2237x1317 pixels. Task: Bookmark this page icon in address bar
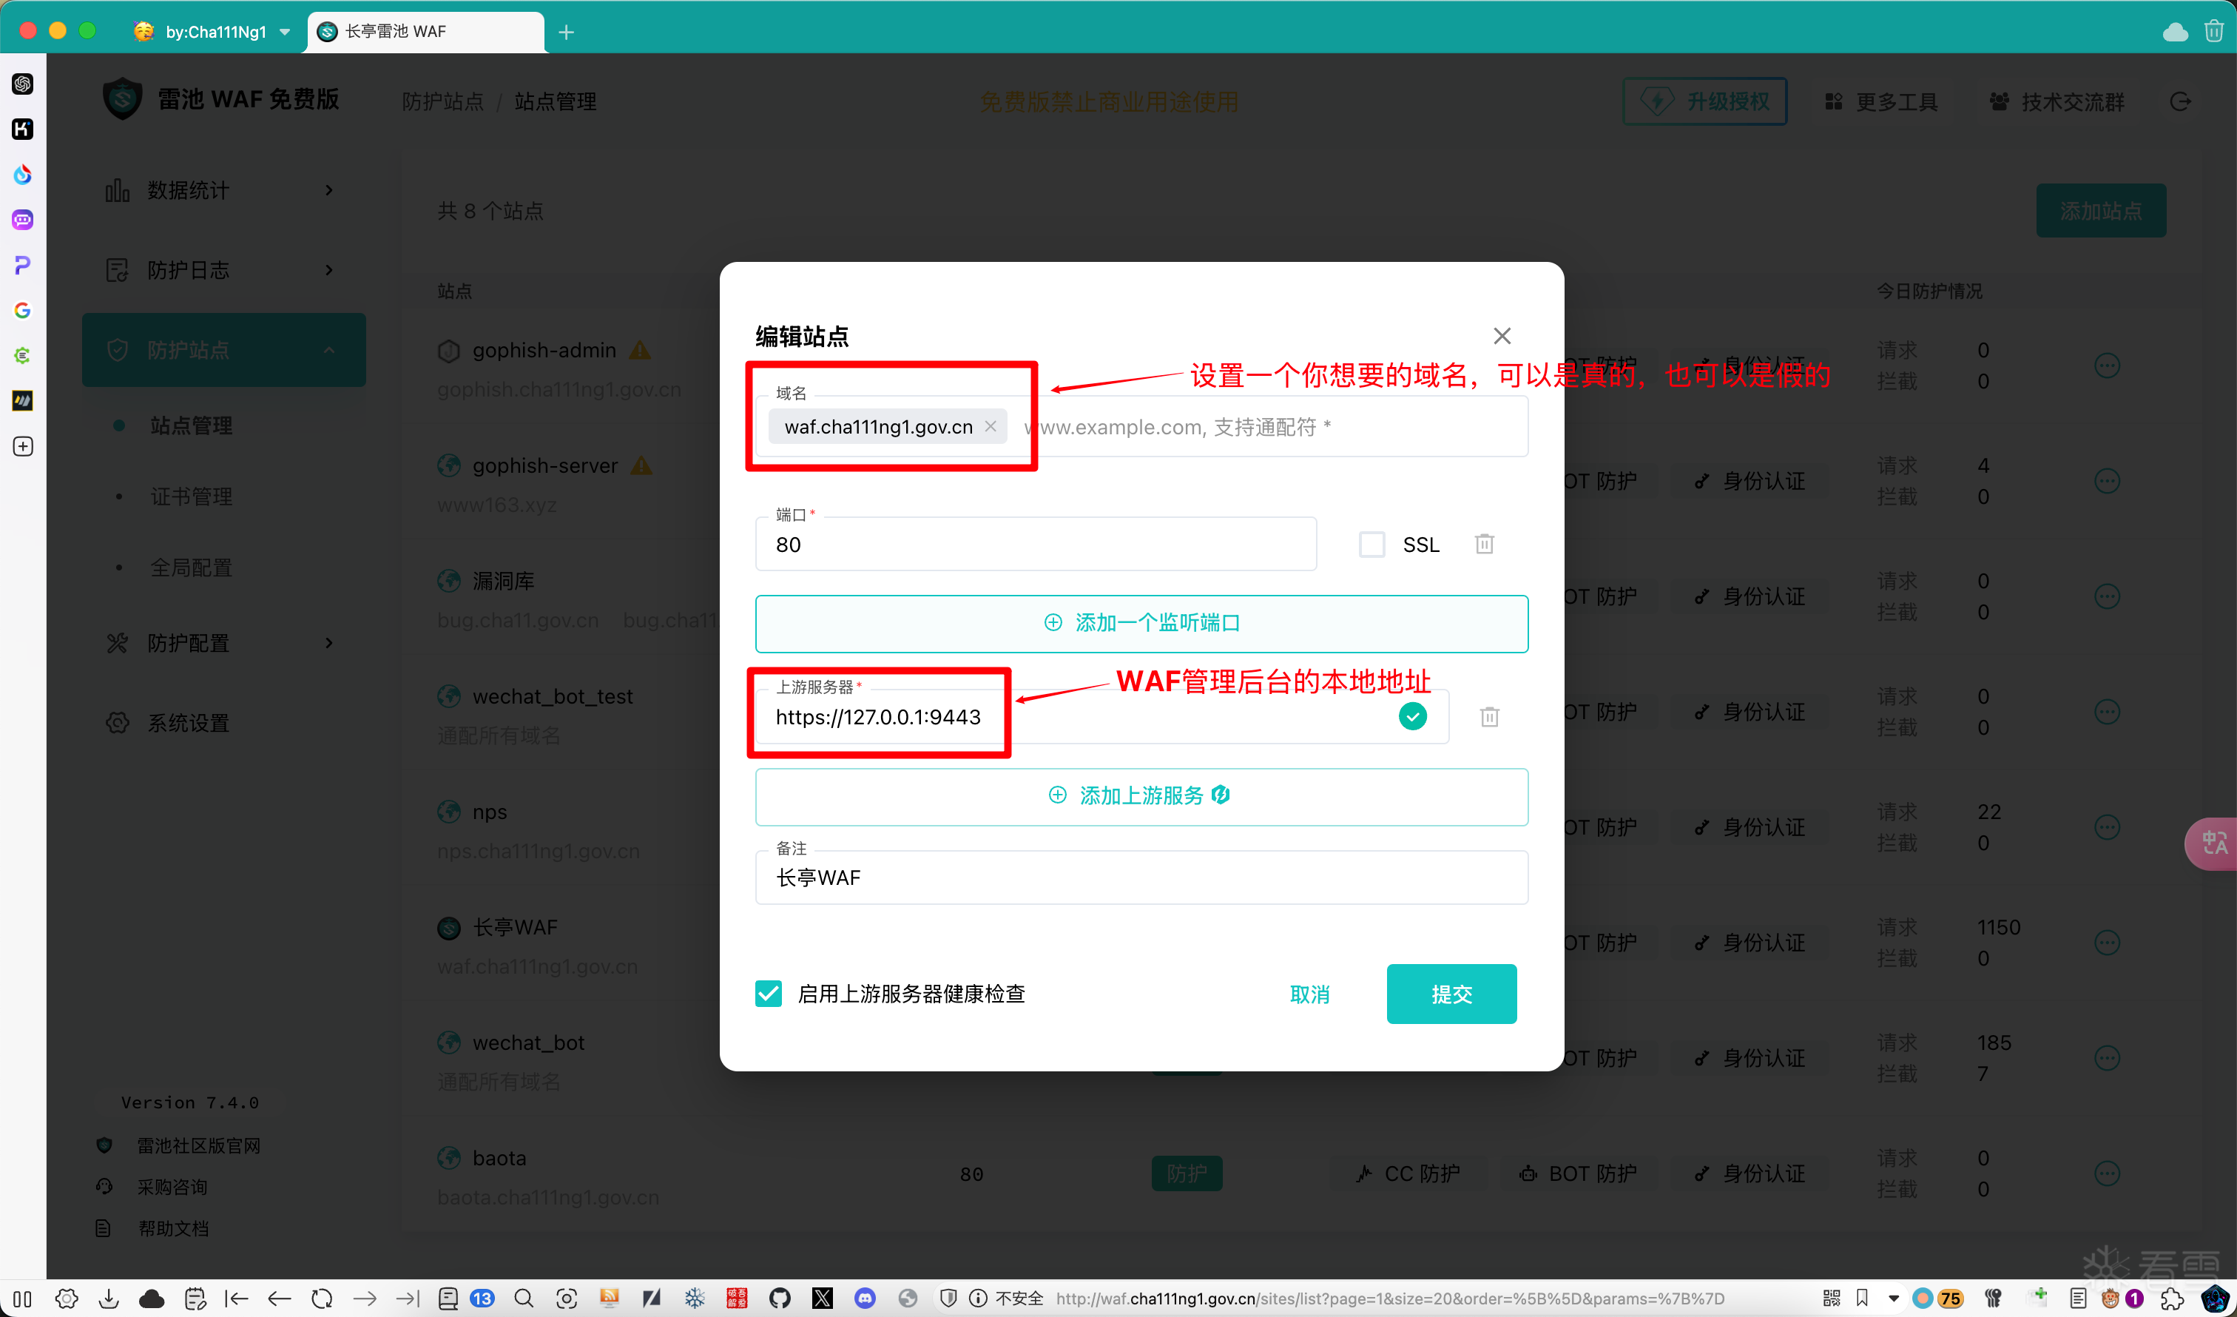tap(1863, 1299)
